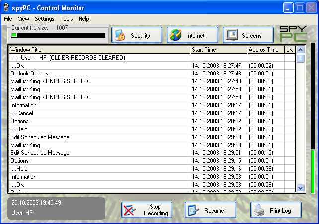Click the green vertical level meter
Viewport: 319px width, 224px height.
(313, 118)
